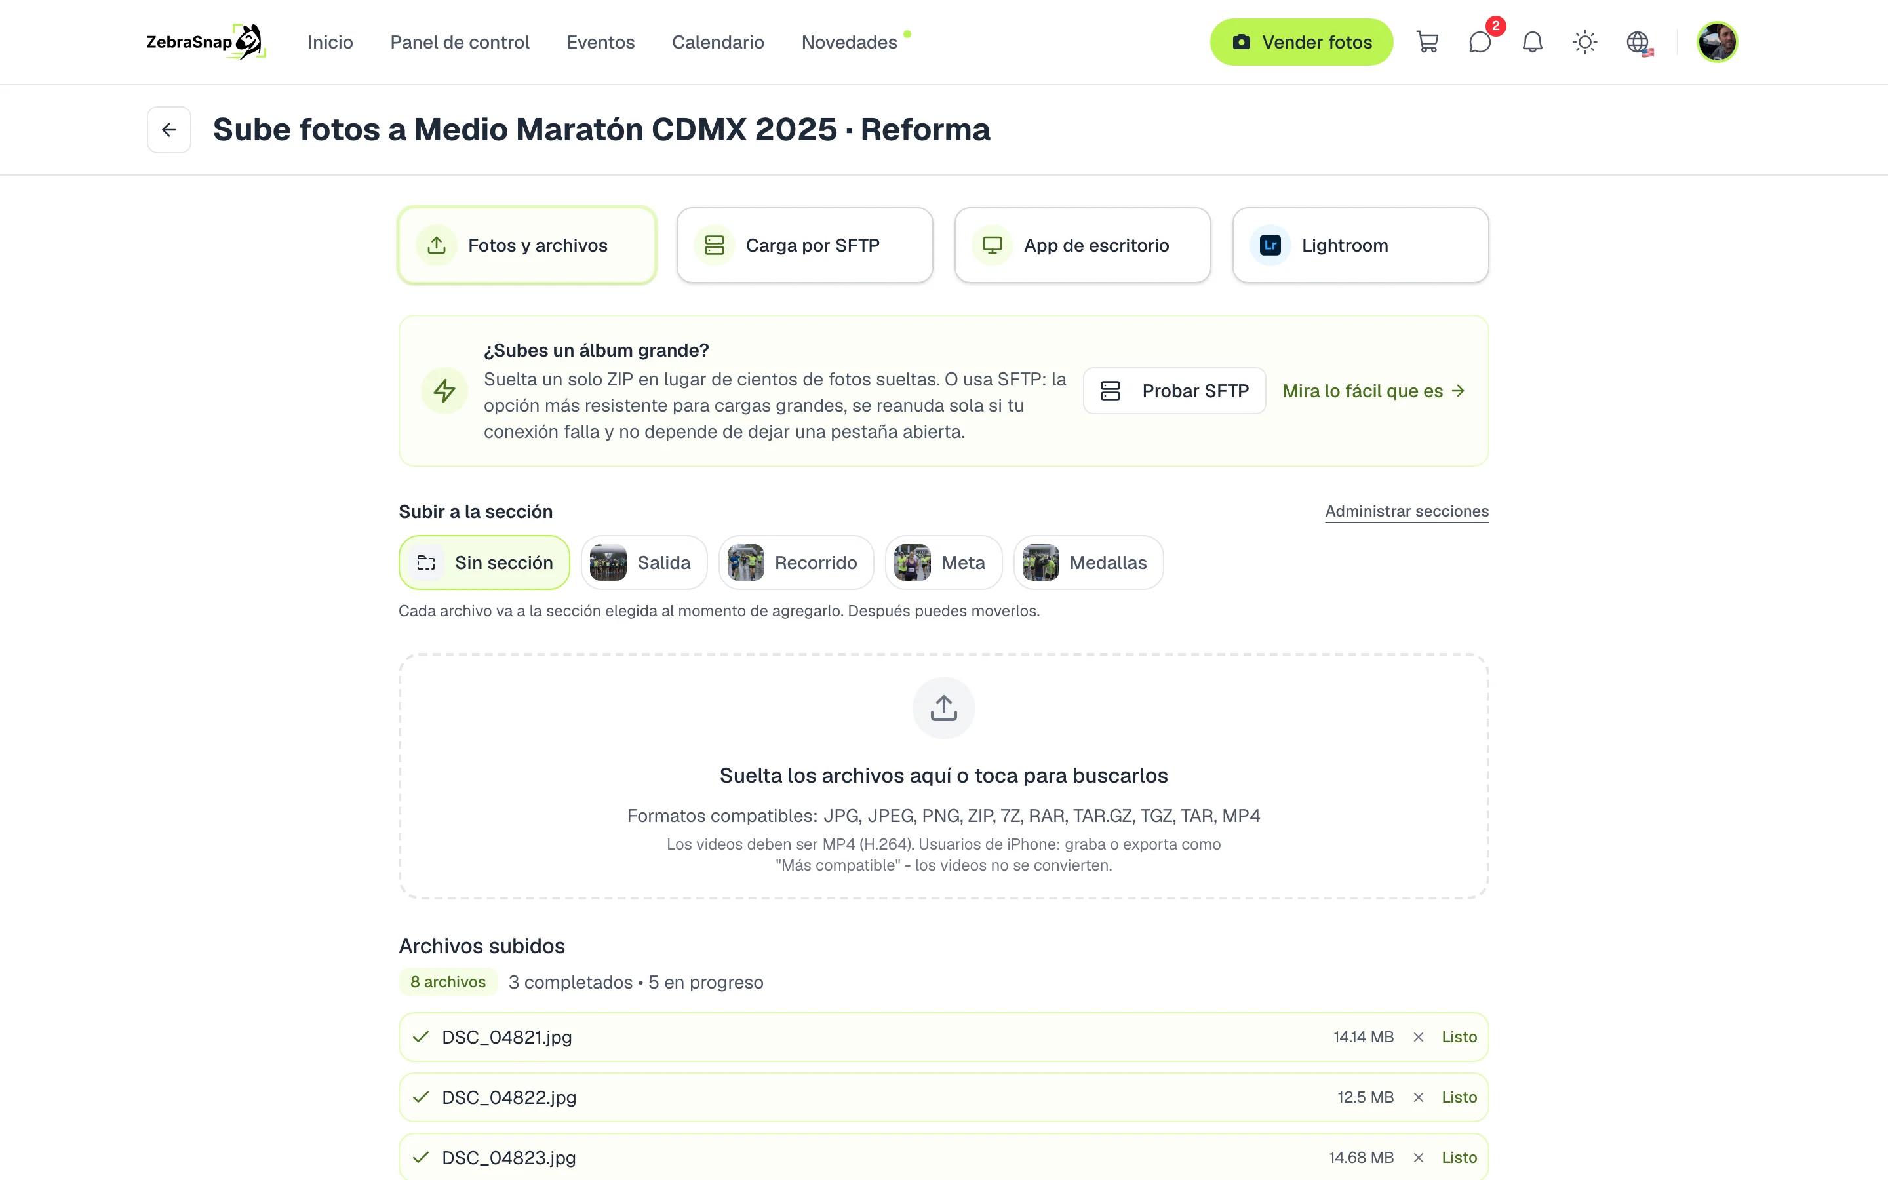Remove DSC_04823.jpg with its X
The image size is (1888, 1180).
coord(1419,1157)
